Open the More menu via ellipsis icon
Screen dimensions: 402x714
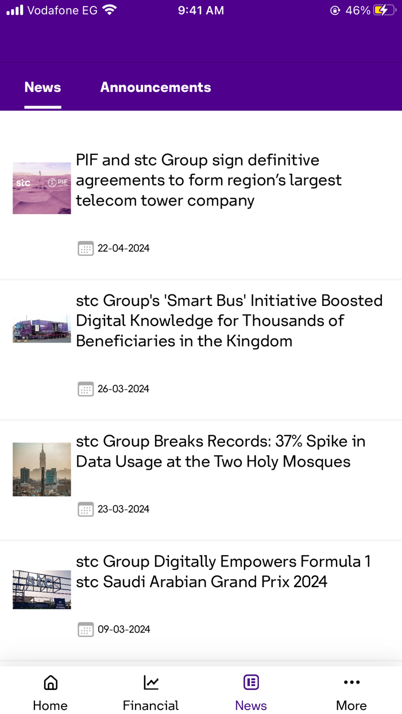point(351,682)
